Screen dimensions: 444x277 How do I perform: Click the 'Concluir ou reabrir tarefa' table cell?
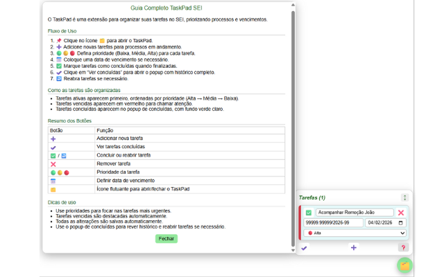pos(189,155)
